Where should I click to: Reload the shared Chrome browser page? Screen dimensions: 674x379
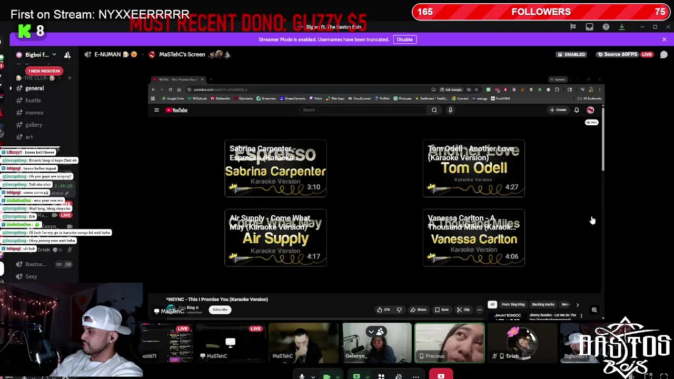tap(170, 89)
